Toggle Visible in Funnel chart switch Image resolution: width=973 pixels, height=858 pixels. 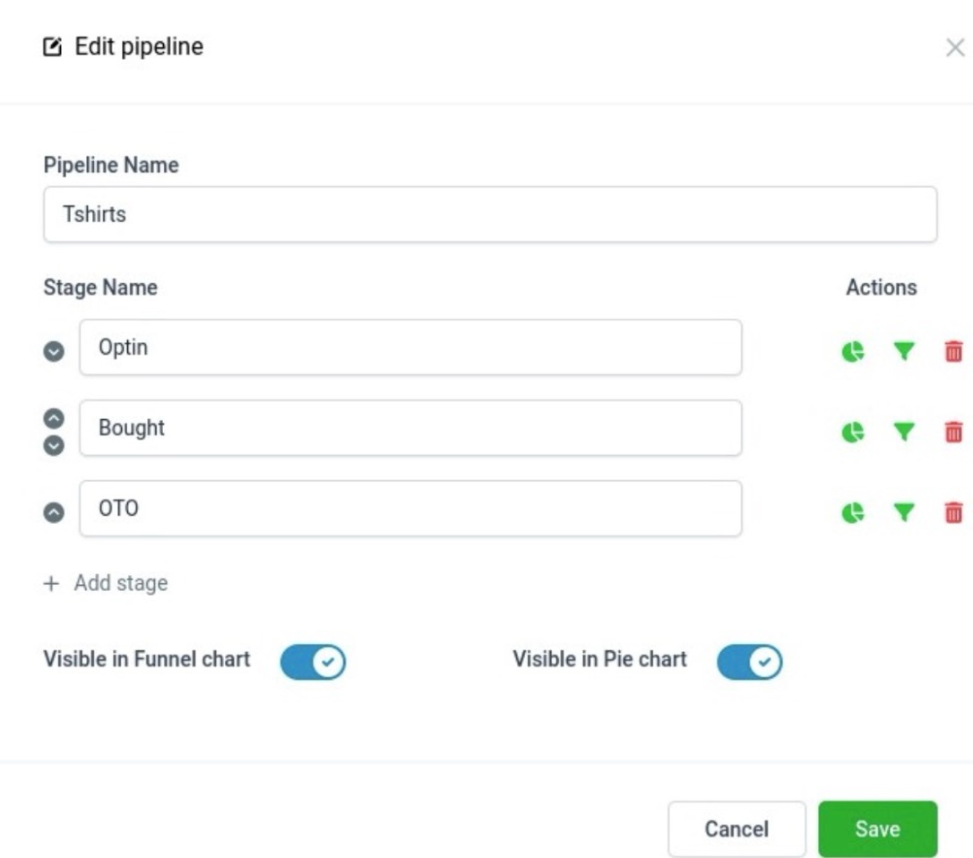tap(313, 663)
